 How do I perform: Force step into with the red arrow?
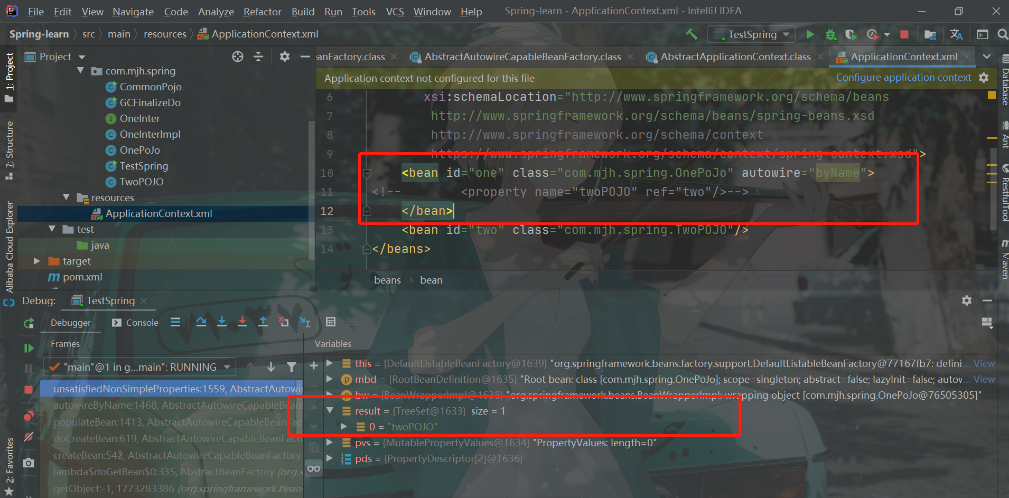(242, 322)
